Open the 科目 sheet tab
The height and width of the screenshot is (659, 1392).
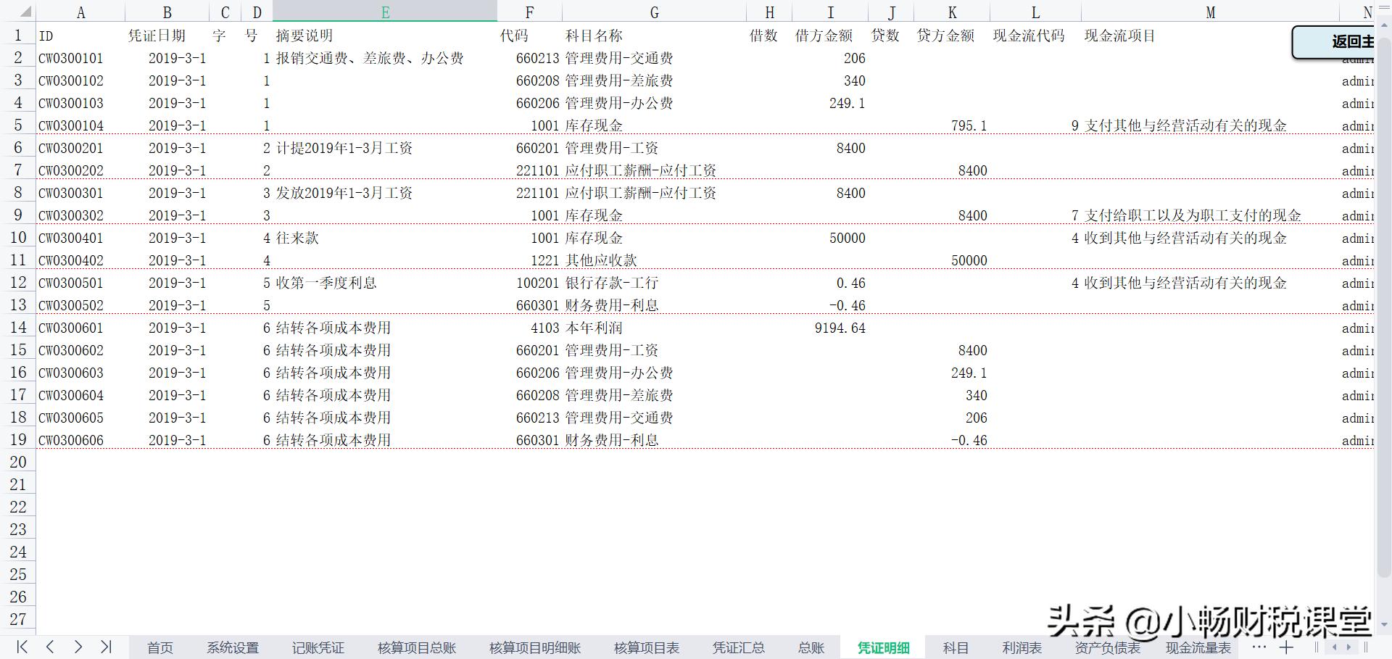tap(956, 647)
